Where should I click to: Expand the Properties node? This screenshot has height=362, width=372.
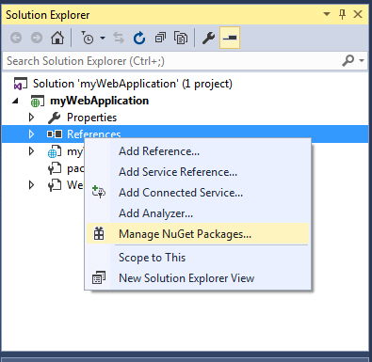click(31, 118)
